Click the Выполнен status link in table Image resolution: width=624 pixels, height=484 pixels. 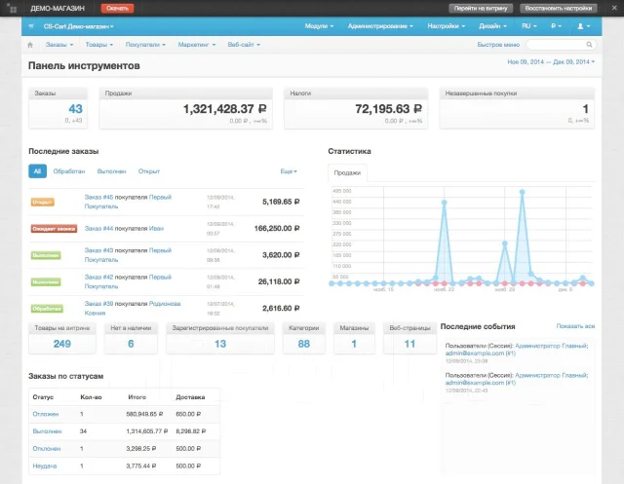[47, 431]
